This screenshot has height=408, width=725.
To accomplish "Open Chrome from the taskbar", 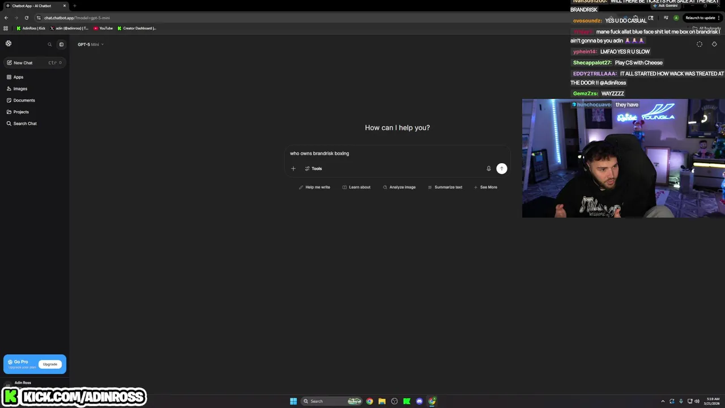I will tap(370, 401).
